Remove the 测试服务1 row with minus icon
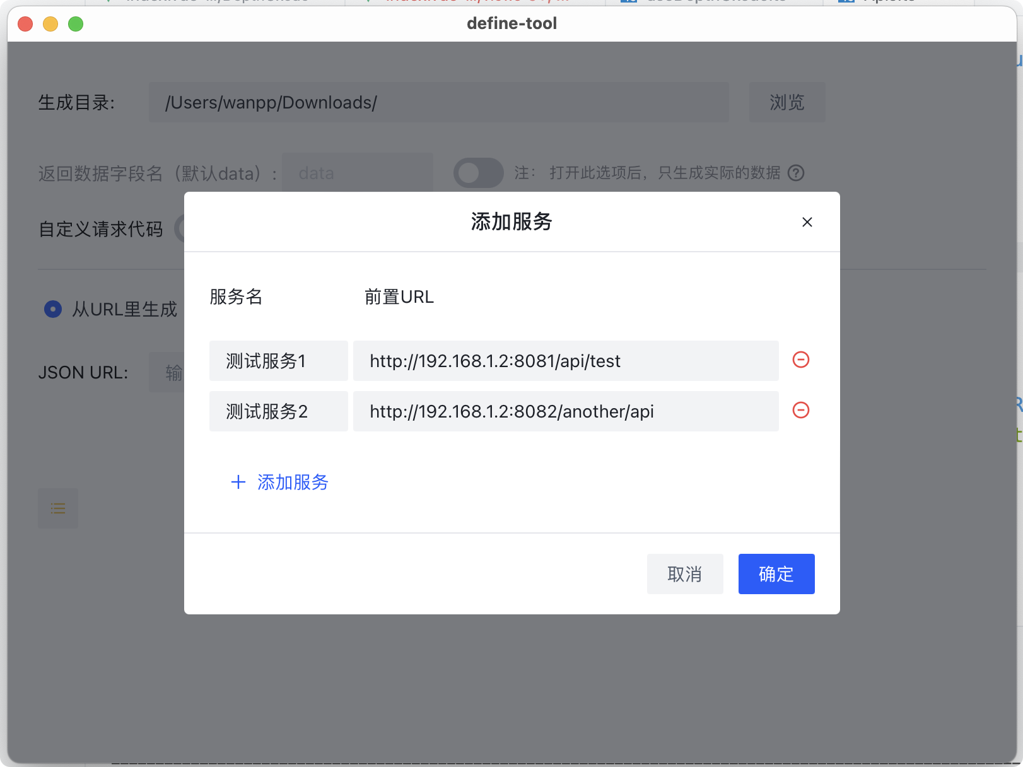This screenshot has height=767, width=1023. [801, 360]
